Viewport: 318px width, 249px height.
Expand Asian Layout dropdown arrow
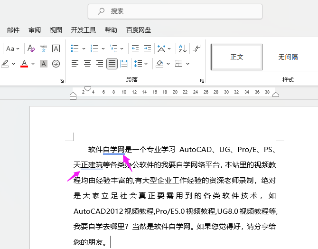coord(169,49)
